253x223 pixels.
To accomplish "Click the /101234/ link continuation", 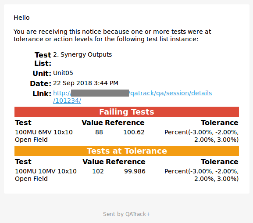I will (x=67, y=101).
